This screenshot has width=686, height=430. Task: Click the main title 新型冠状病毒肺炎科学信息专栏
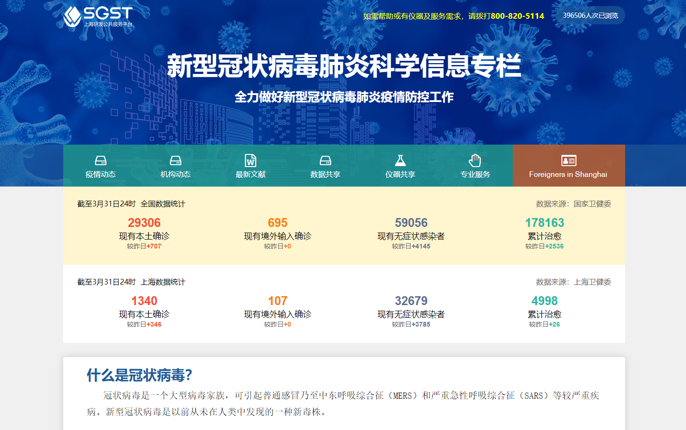(x=344, y=66)
